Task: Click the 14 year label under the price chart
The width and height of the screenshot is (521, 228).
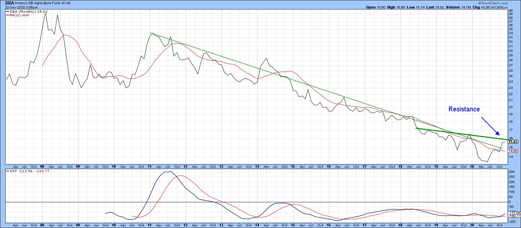Action: click(x=257, y=166)
